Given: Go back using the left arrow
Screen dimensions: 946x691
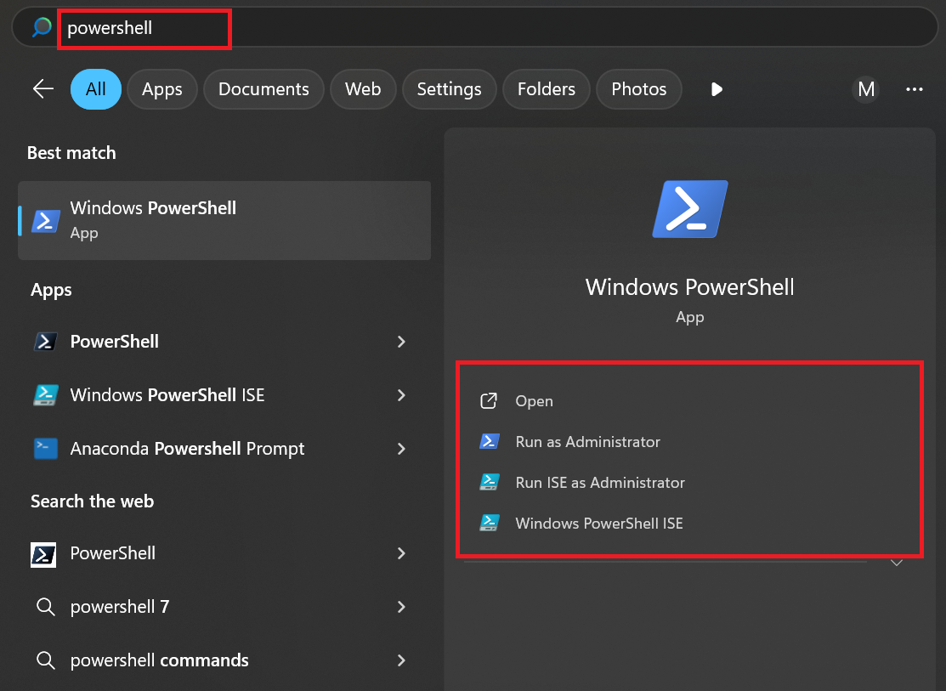Looking at the screenshot, I should [x=42, y=88].
